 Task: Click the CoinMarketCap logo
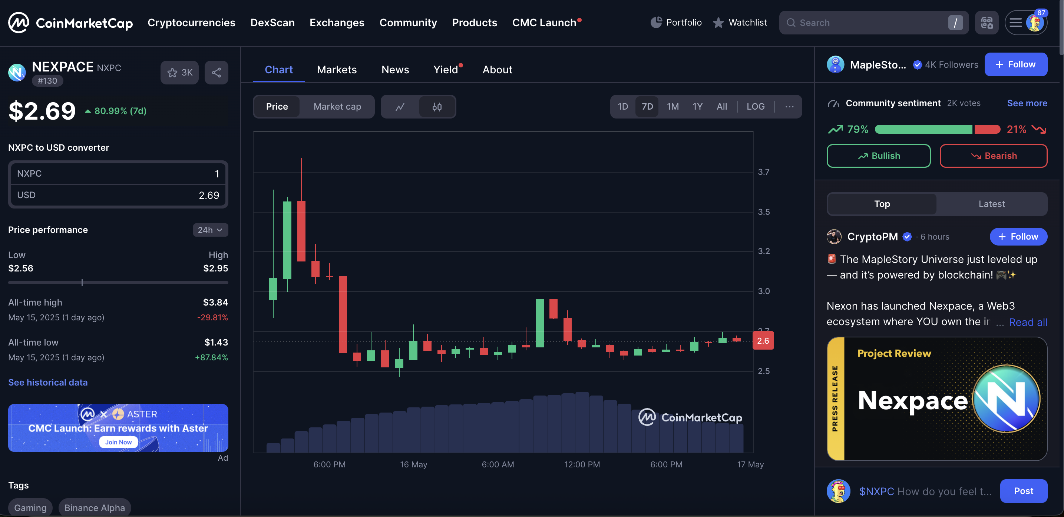pos(71,23)
